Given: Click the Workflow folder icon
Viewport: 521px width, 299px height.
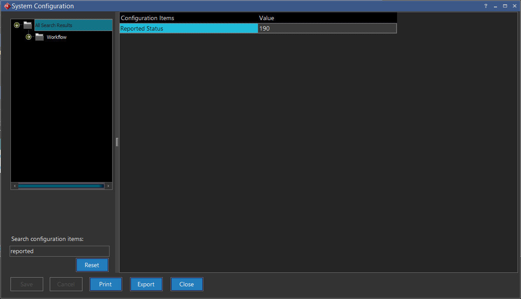Looking at the screenshot, I should (x=40, y=37).
